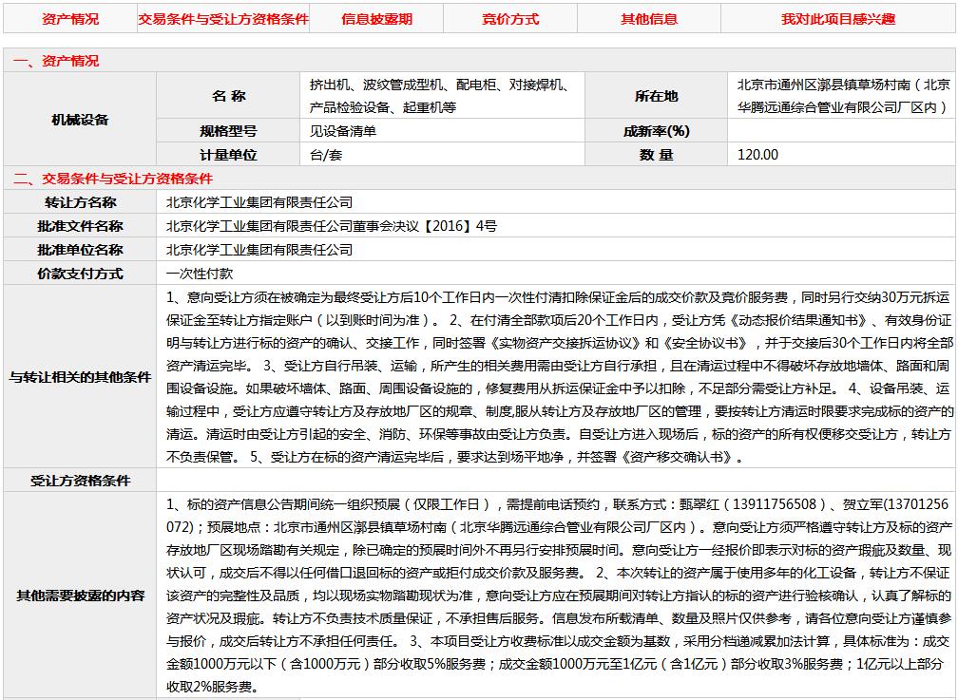Open the 其他信息 tab
Image resolution: width=958 pixels, height=700 pixels.
pos(649,19)
